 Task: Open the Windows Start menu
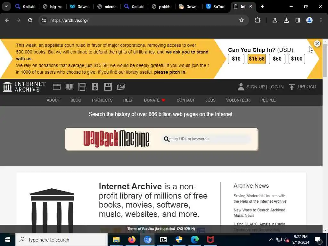point(8,240)
